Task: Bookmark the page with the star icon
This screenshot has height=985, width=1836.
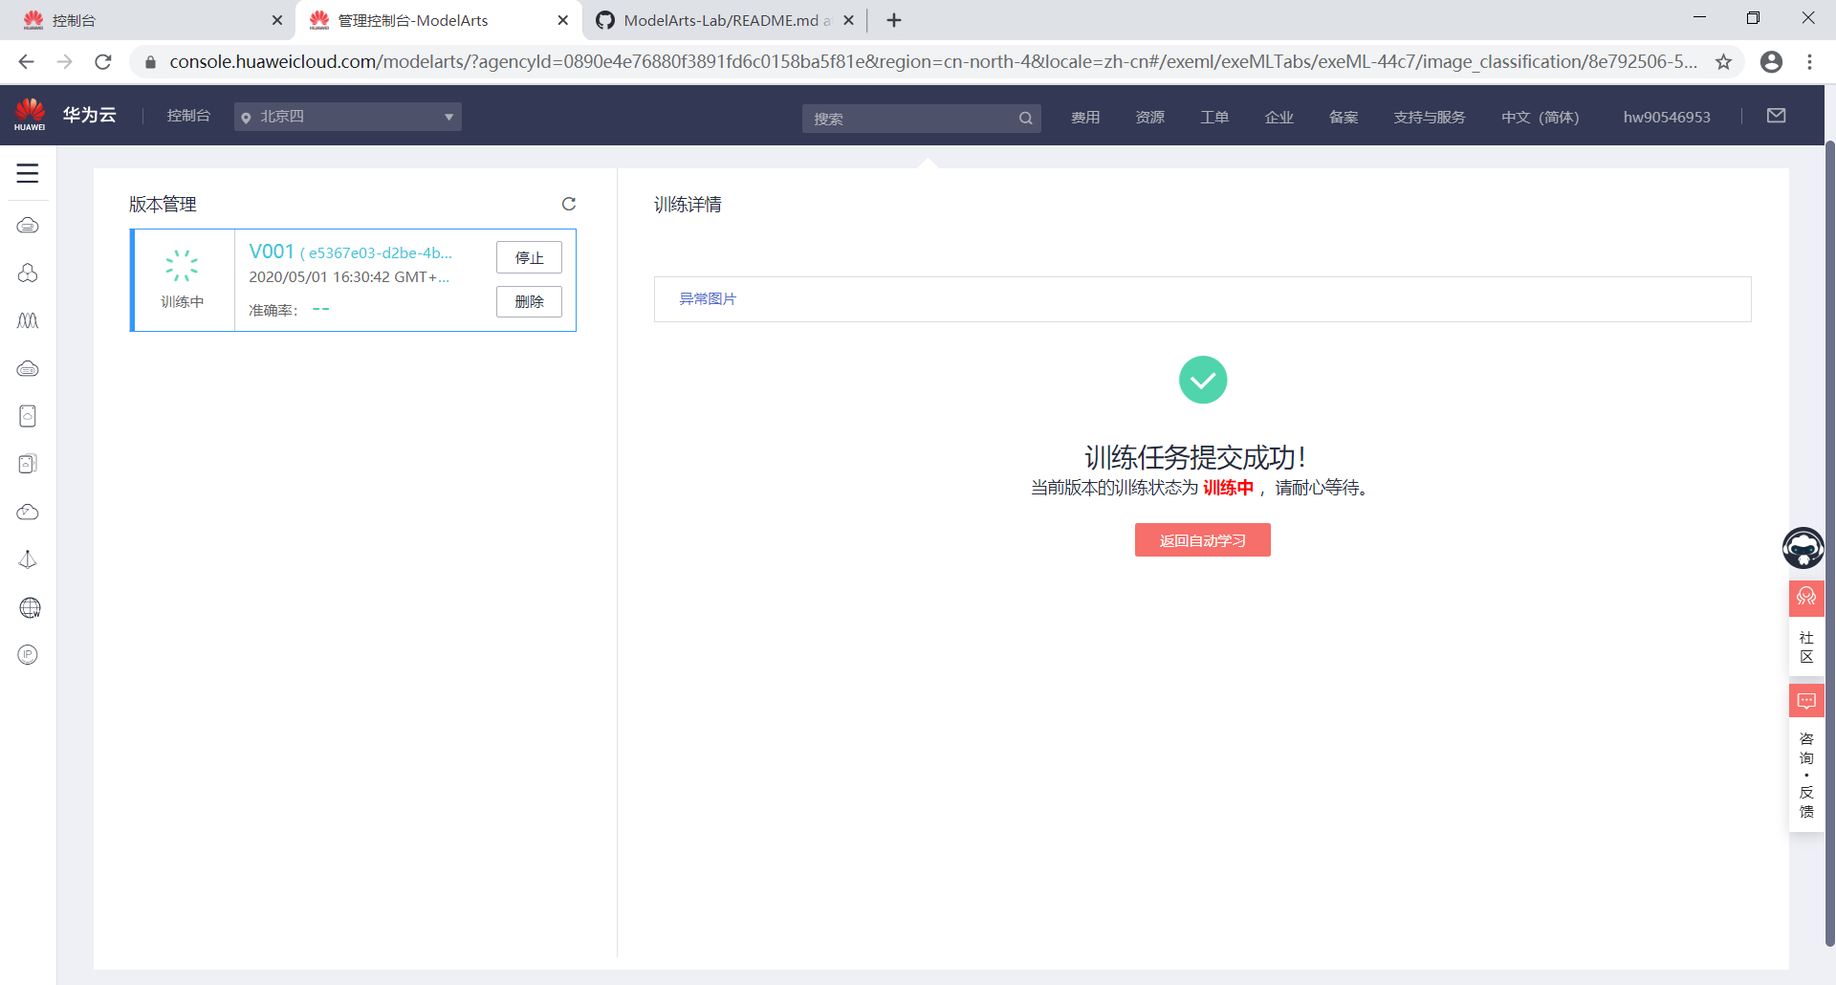Action: pos(1724,61)
